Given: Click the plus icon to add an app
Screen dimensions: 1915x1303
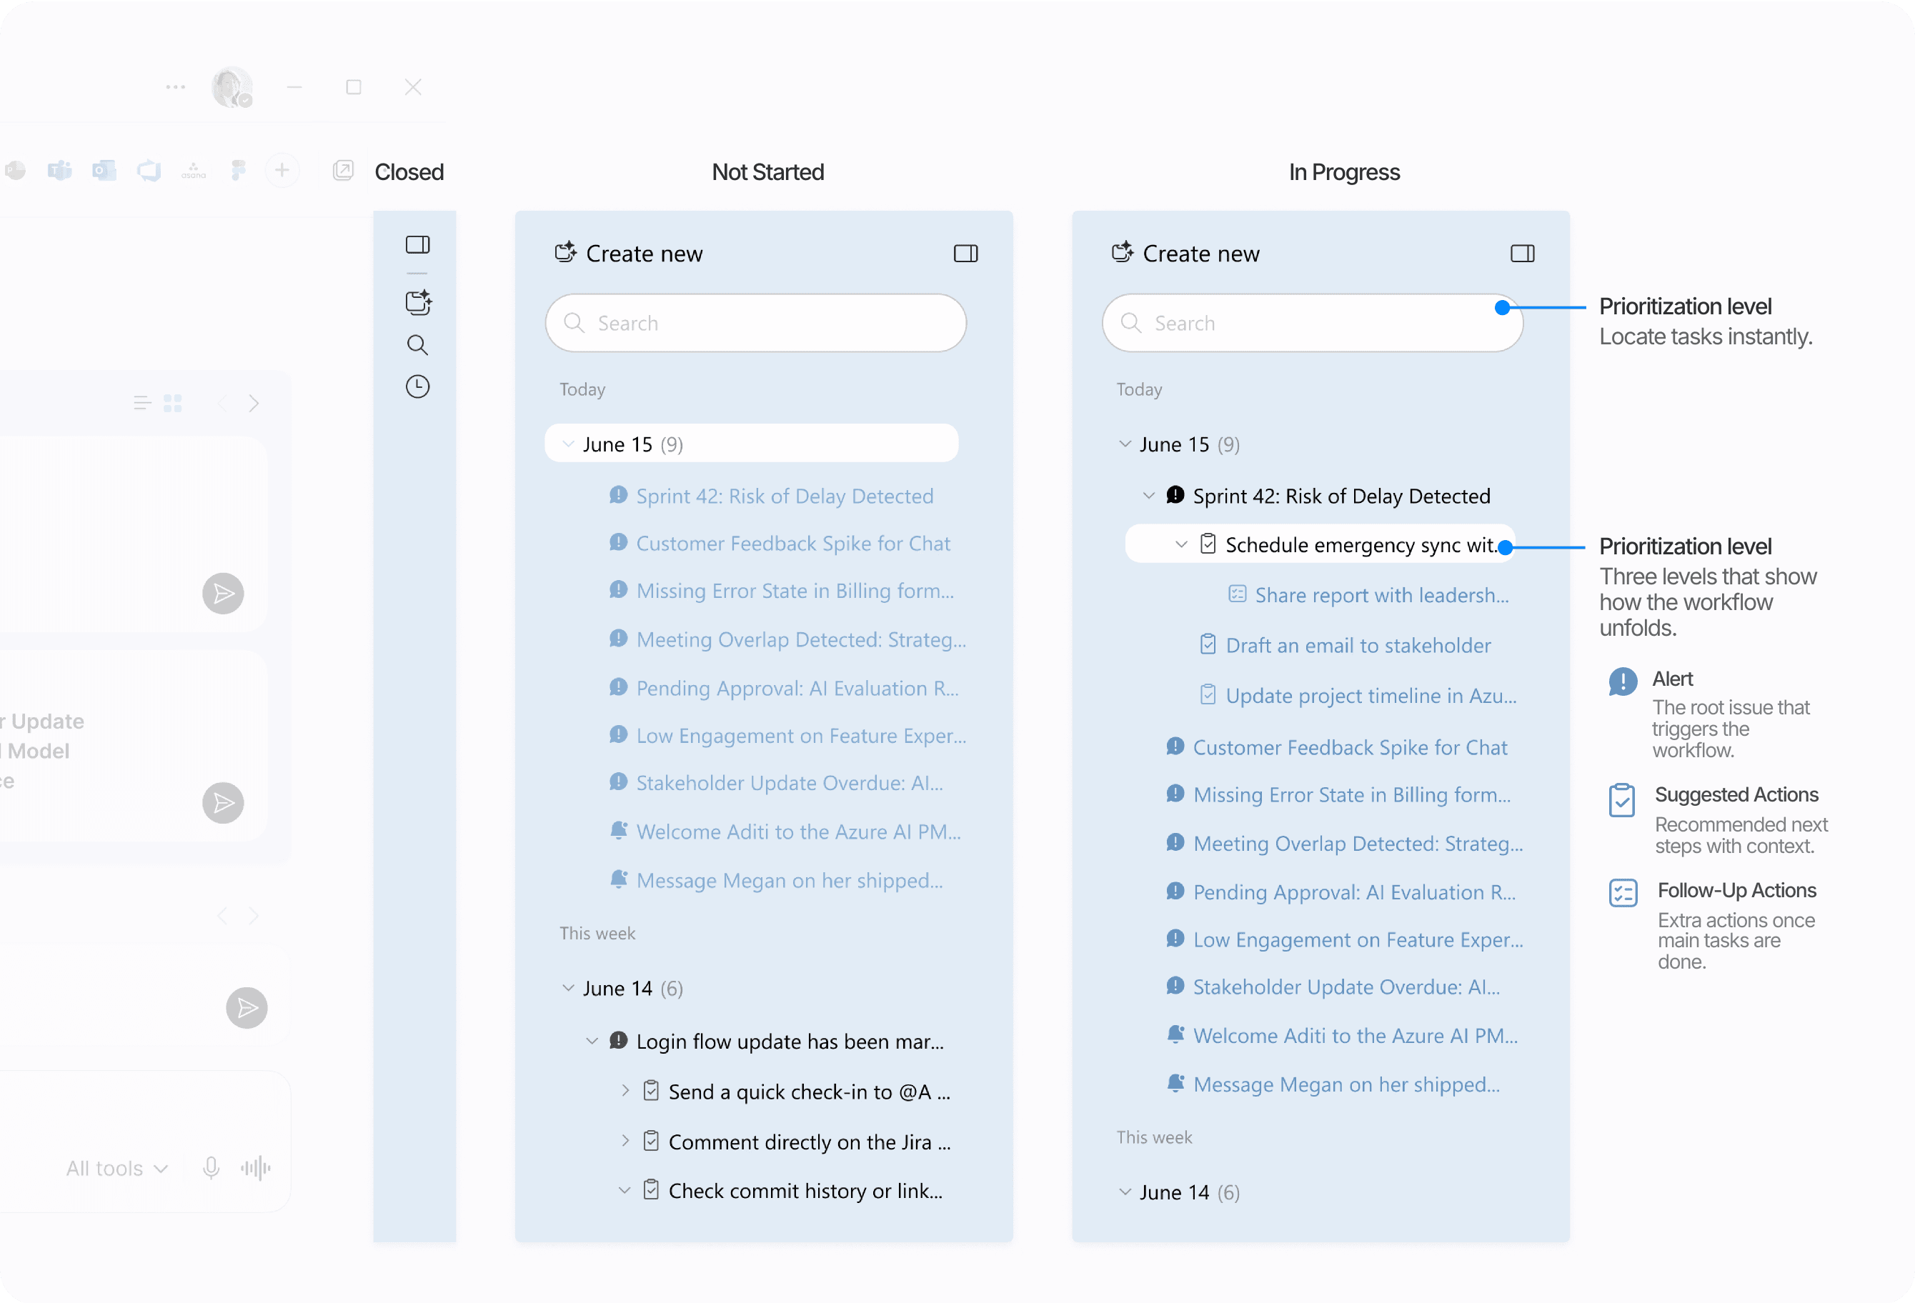Looking at the screenshot, I should tap(282, 171).
